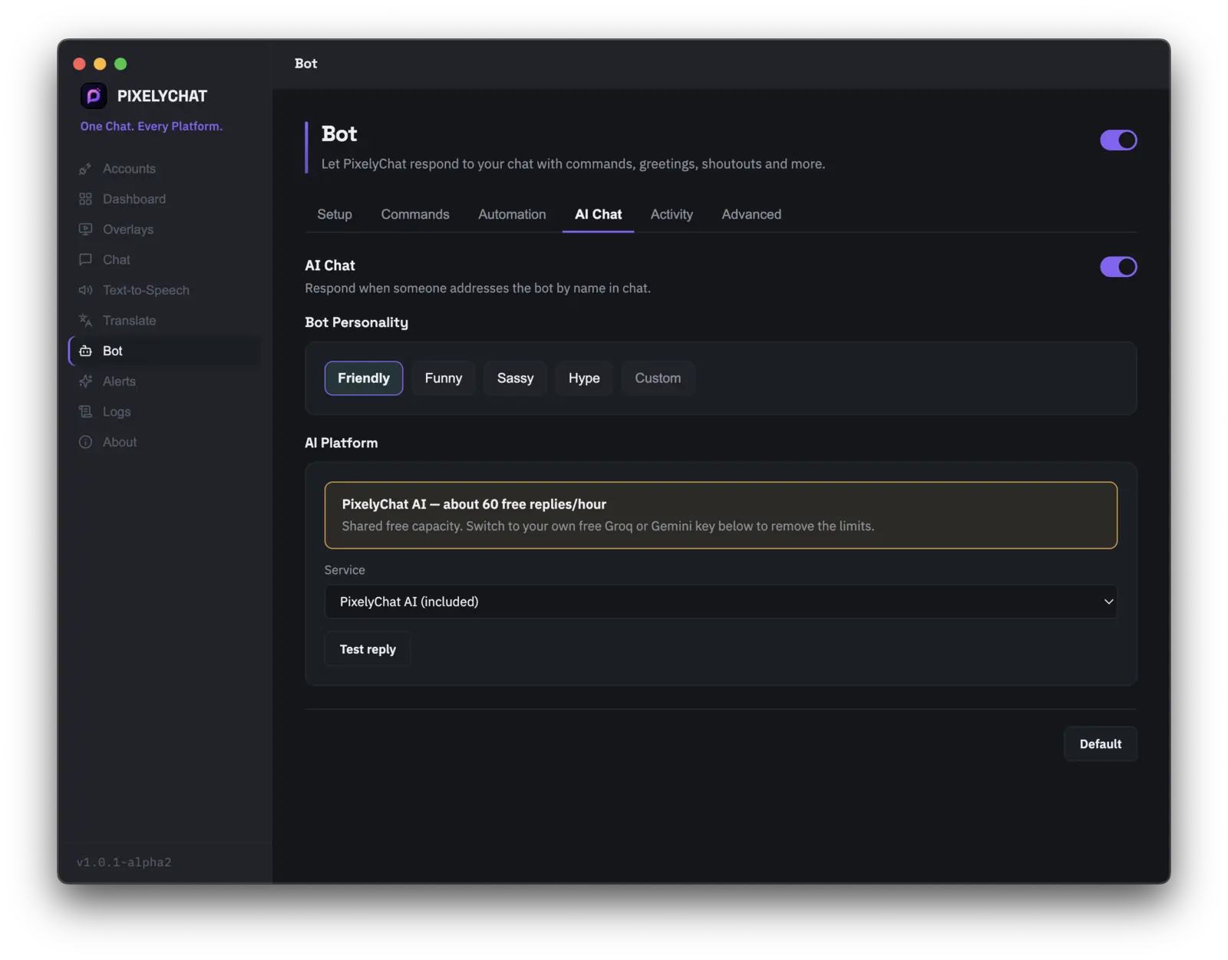Open Logs via its scroll icon

click(85, 412)
